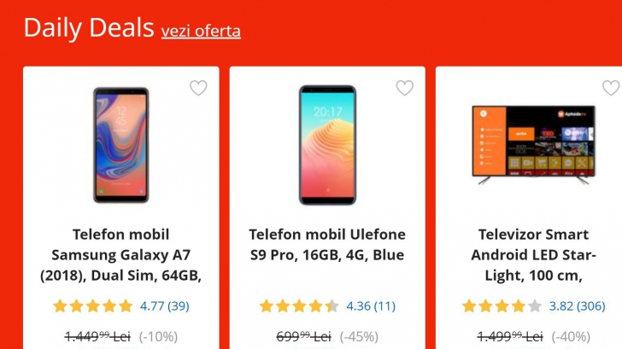Click the crossed-out 1.449 Lei Samsung price

99,336
